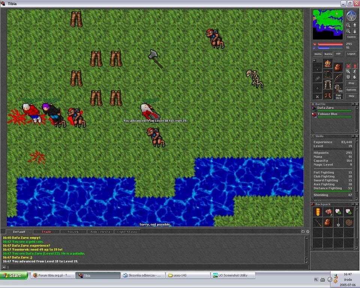360x288 pixels.
Task: Open the brown bag inside Backpack
Action: [328, 222]
